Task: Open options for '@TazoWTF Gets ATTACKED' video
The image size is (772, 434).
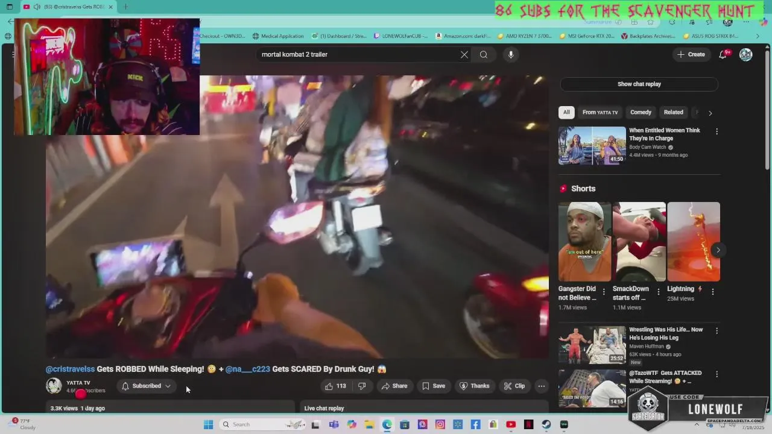Action: point(717,374)
